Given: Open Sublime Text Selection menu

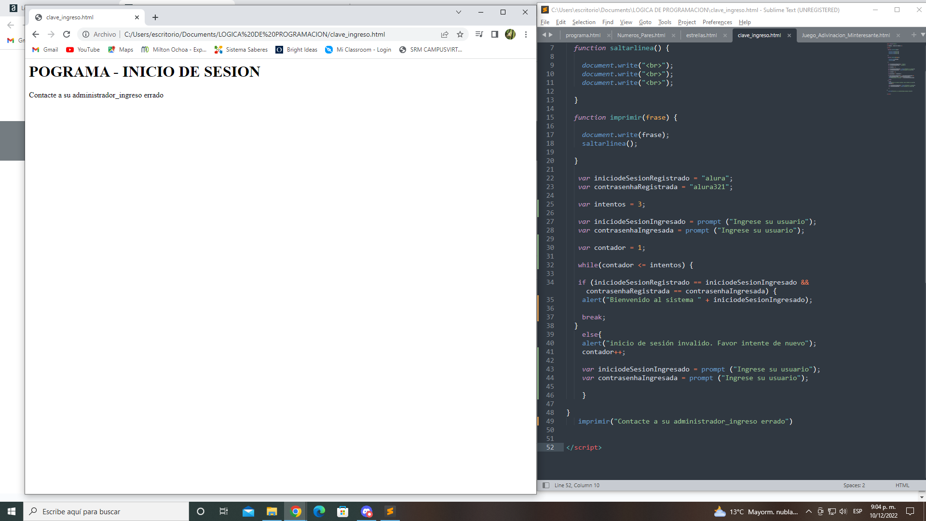Looking at the screenshot, I should [584, 22].
